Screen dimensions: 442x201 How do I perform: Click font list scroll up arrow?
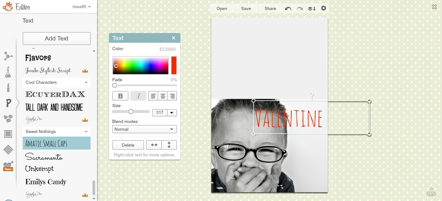pos(94,51)
